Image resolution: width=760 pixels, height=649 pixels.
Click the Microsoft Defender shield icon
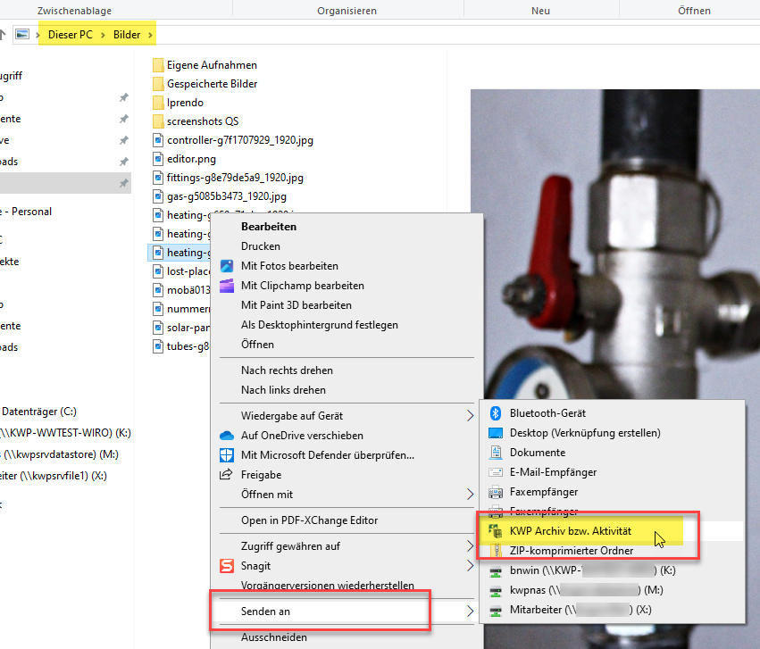[227, 454]
